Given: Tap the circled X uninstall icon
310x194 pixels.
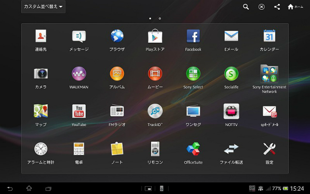Looking at the screenshot, I should point(262,7).
